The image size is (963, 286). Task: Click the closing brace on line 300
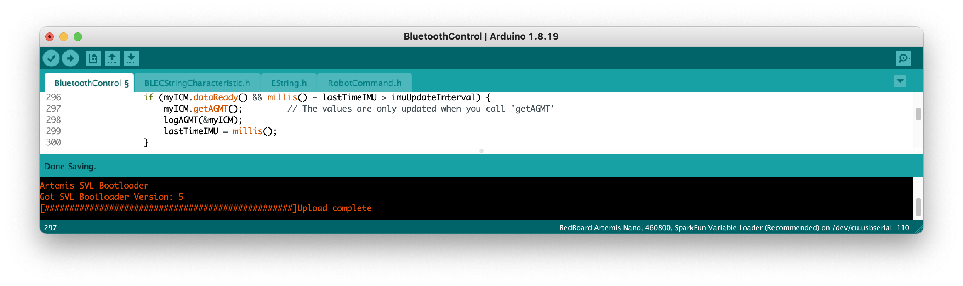pos(146,142)
